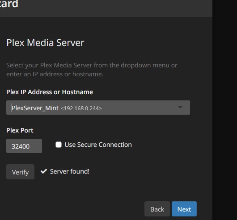
Task: Click the Server found checkmark icon
Action: (x=44, y=171)
